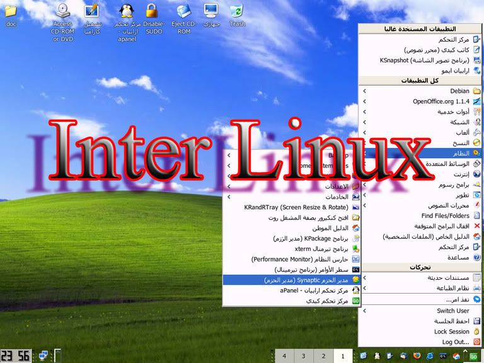Click the home folder icon in the taskbar
This screenshot has height=363, width=484.
click(x=456, y=356)
